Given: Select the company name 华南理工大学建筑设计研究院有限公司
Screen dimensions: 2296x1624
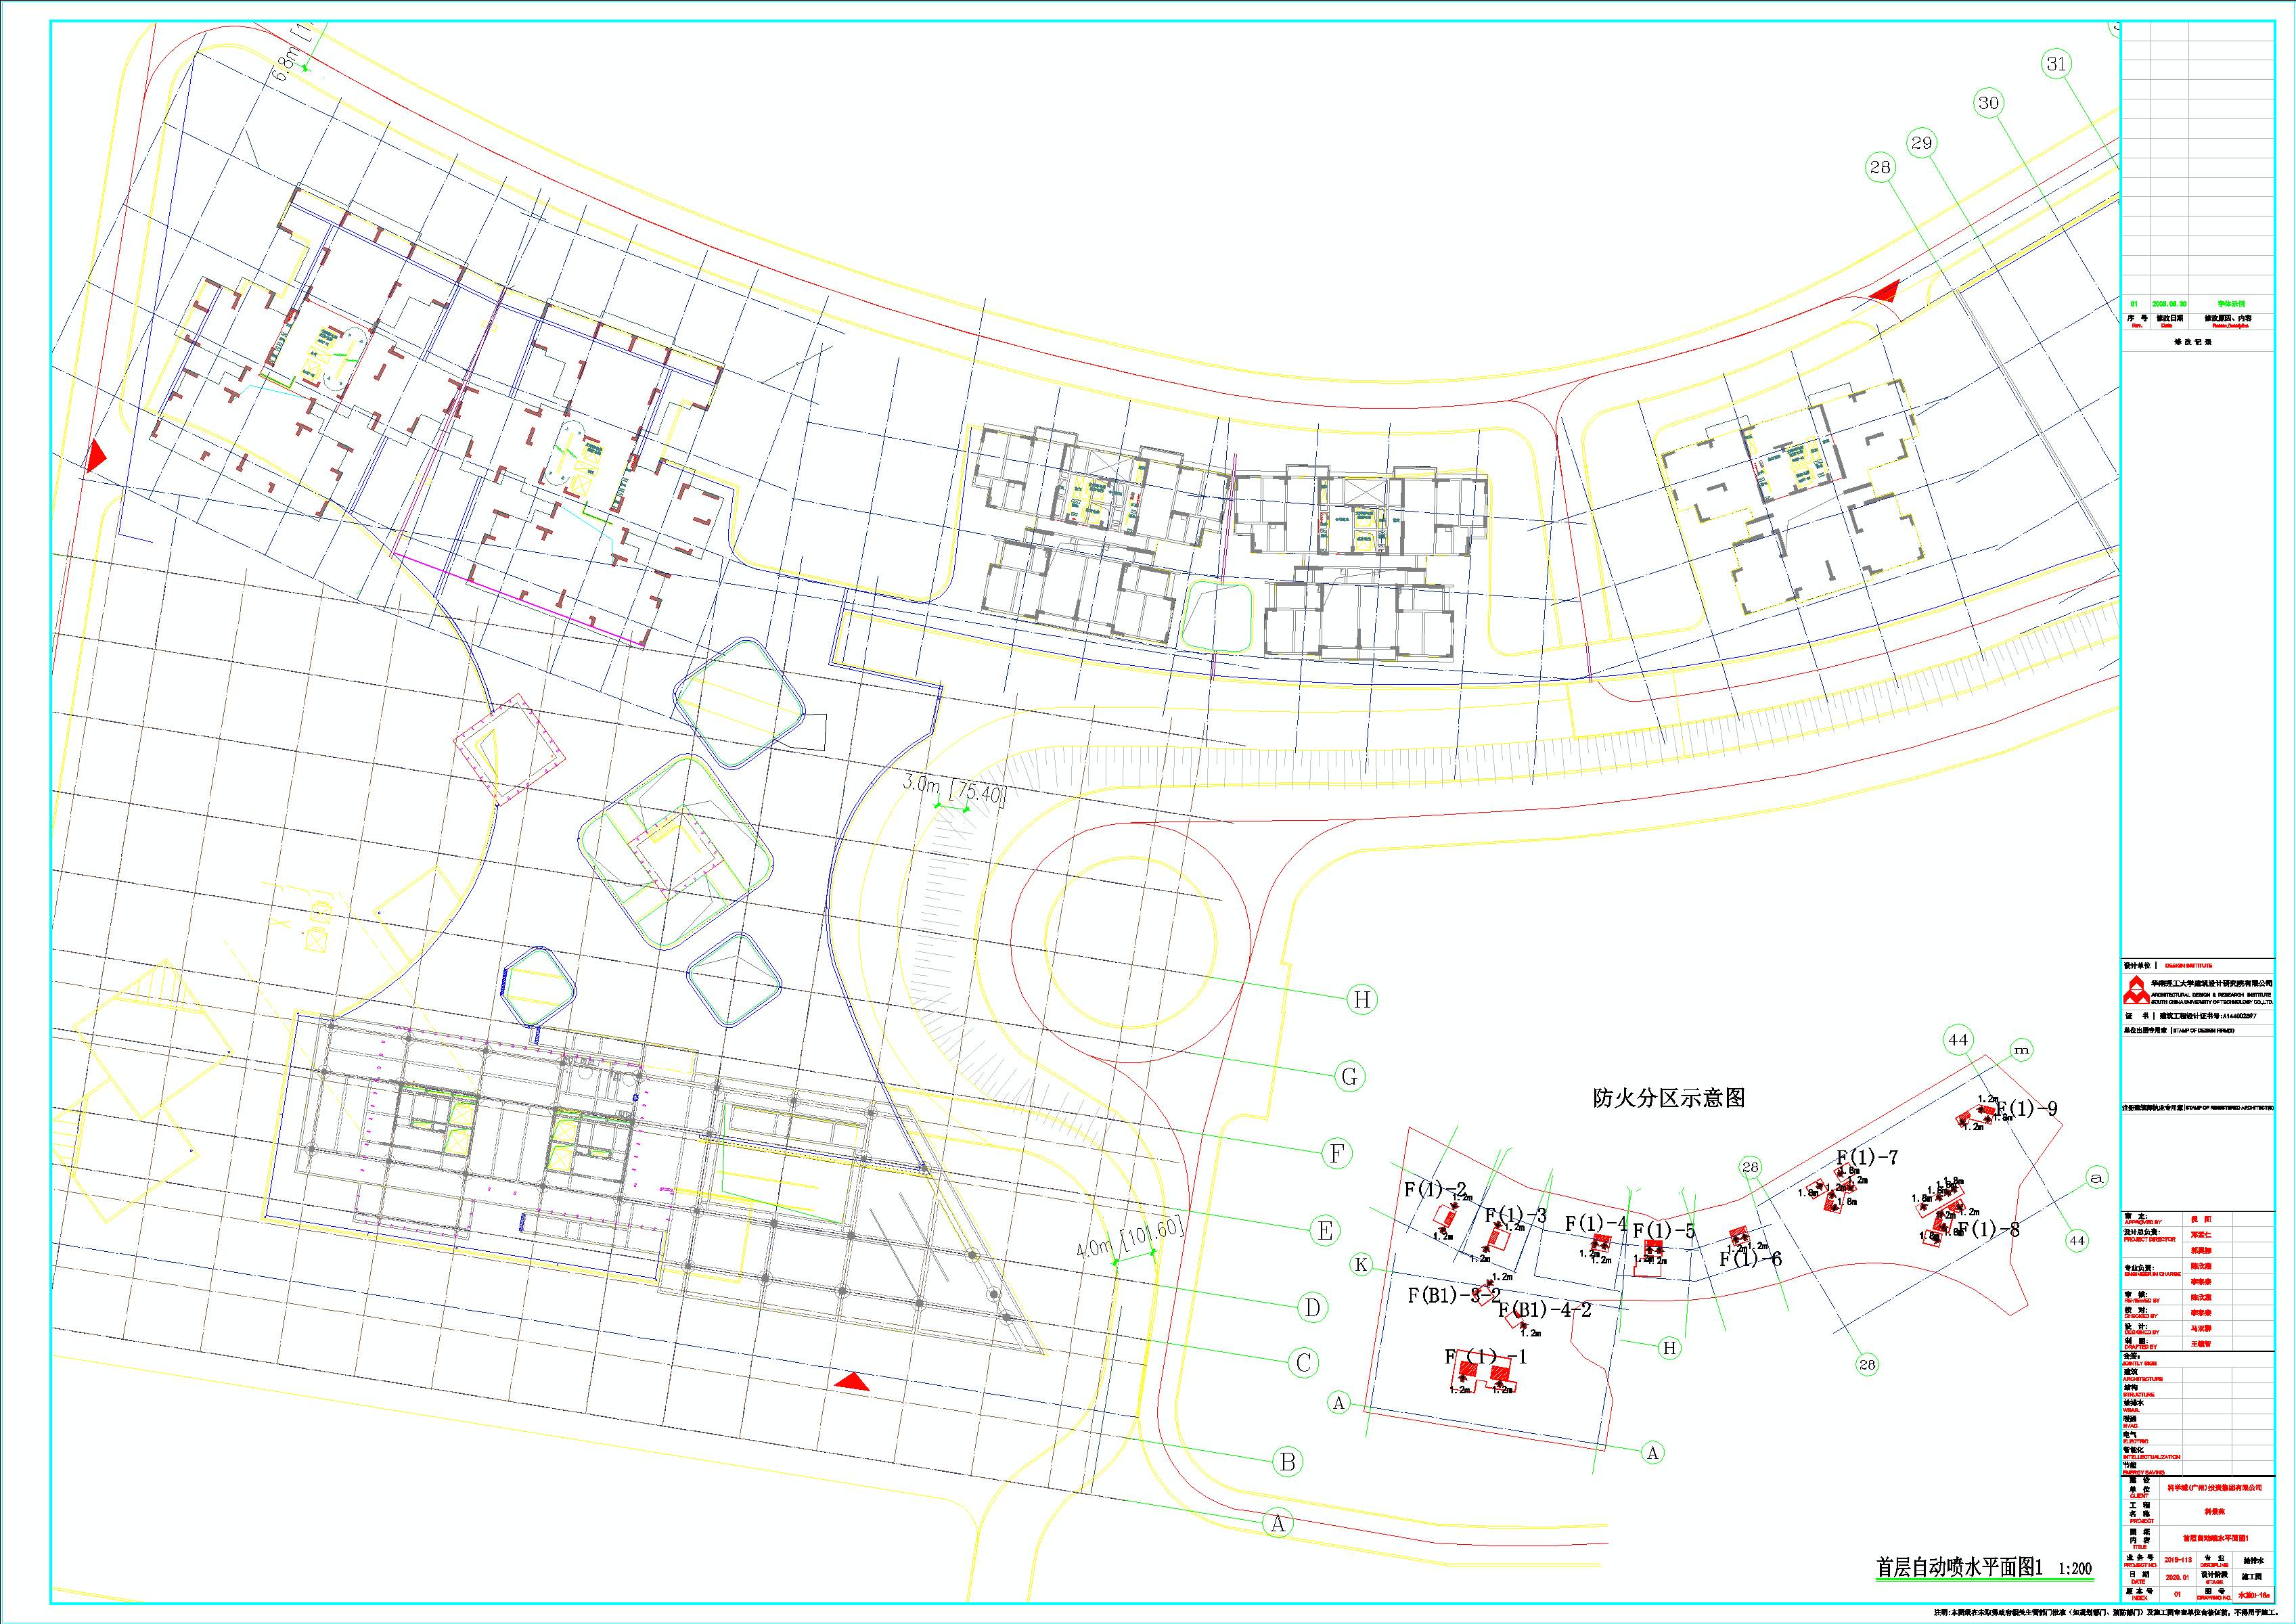Looking at the screenshot, I should (x=2212, y=983).
